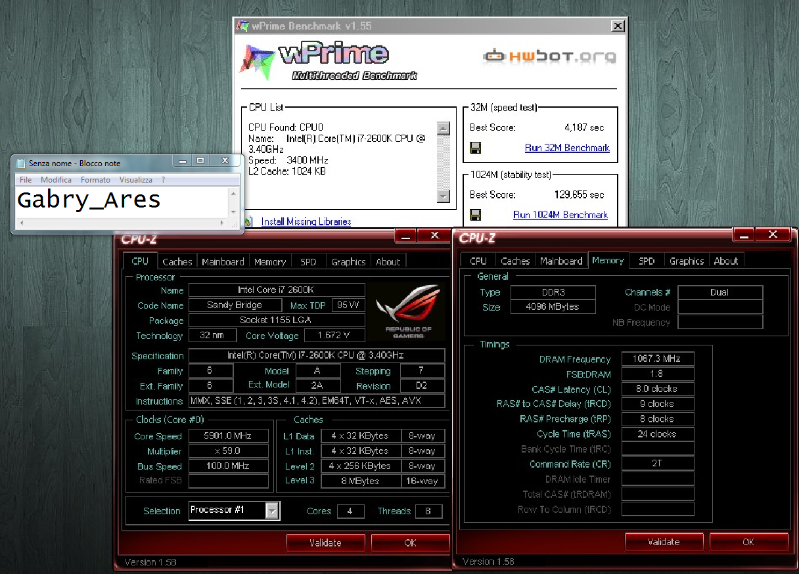The width and height of the screenshot is (799, 574).
Task: Switch to Mainboard tab in left CPU-Z window
Action: click(223, 261)
